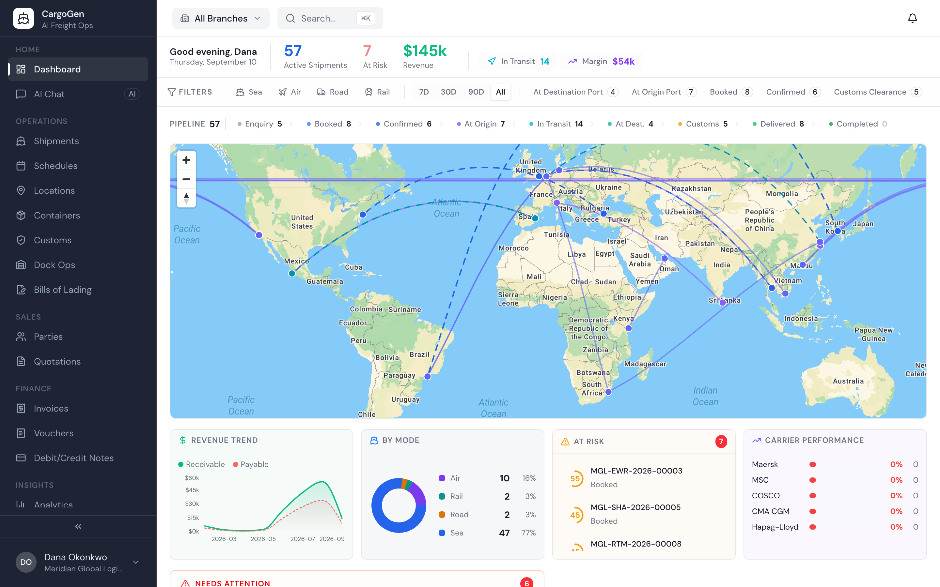Screen dimensions: 940x587
Task: Toggle the Air mode filter
Action: tap(290, 92)
